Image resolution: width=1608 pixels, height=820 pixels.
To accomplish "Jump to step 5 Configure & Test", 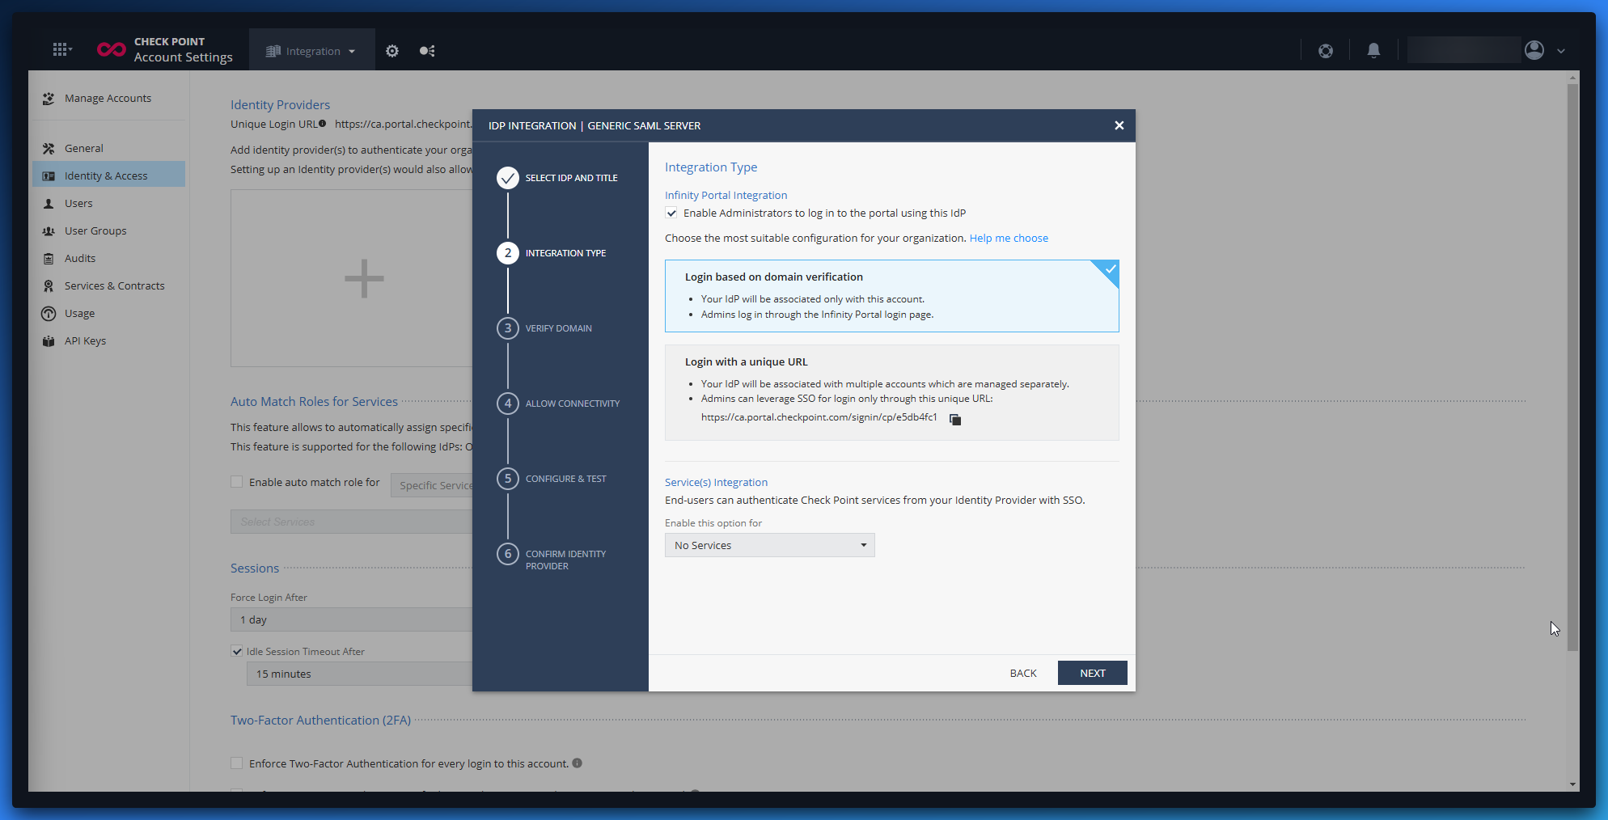I will [x=552, y=479].
